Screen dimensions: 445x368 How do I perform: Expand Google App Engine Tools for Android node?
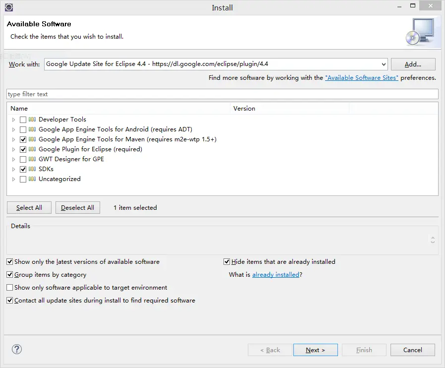click(13, 130)
